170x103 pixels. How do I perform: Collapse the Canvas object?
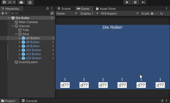12,26
